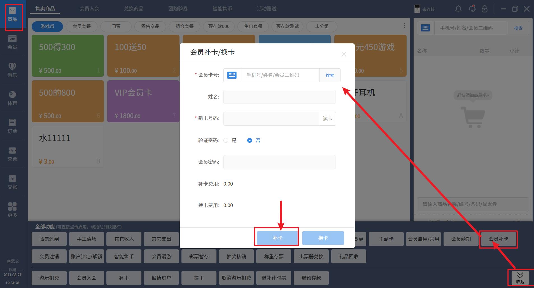Image resolution: width=534 pixels, height=288 pixels.
Task: Open the 商品 sidebar section
Action: 13,15
